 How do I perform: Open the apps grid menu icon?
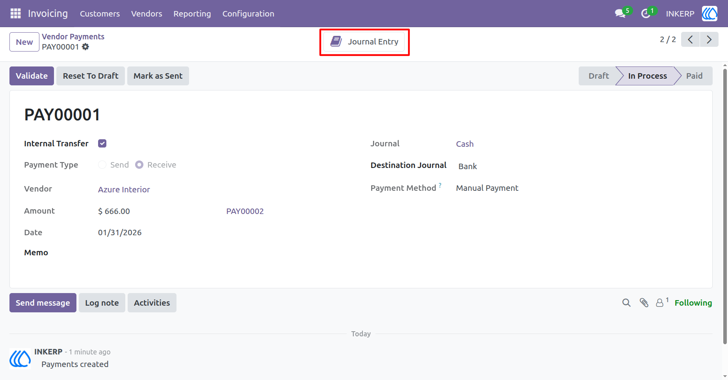click(15, 13)
